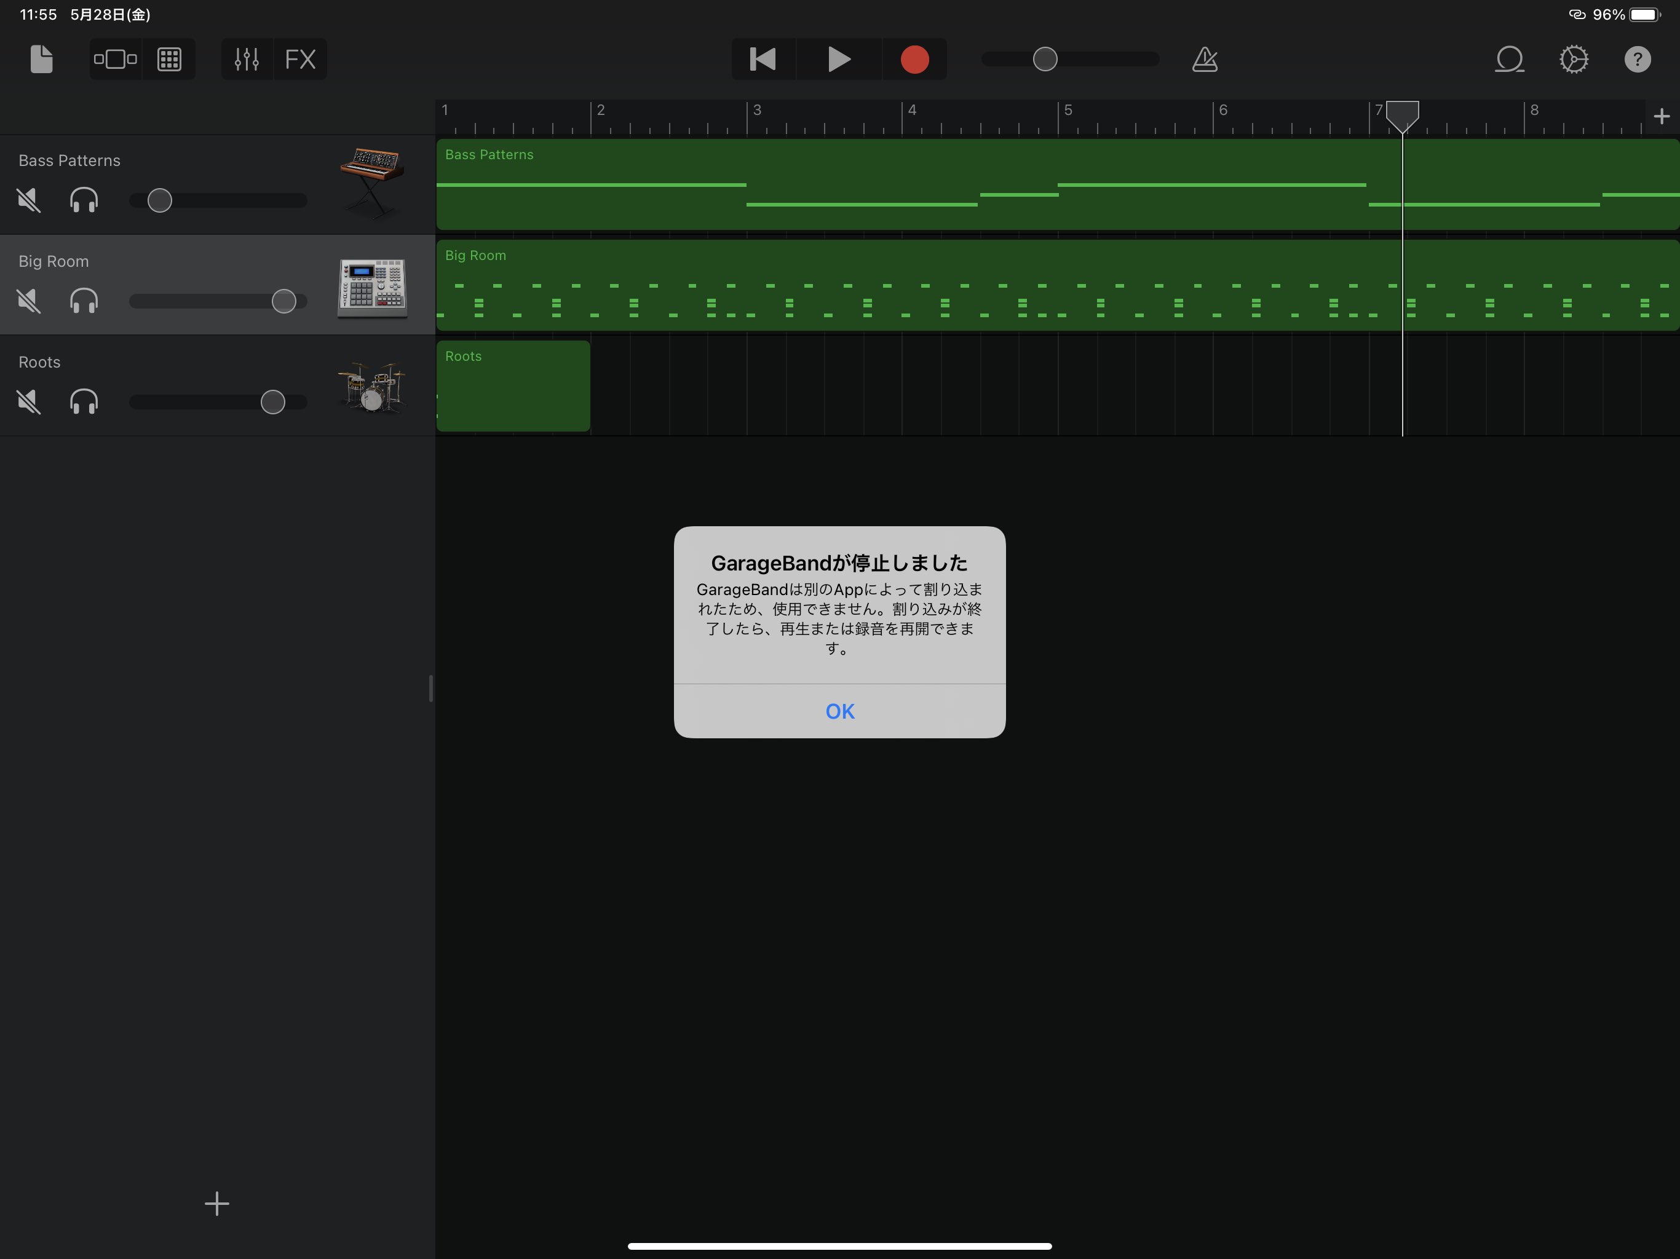Toggle the metronome icon
1680x1259 pixels.
(x=1205, y=59)
